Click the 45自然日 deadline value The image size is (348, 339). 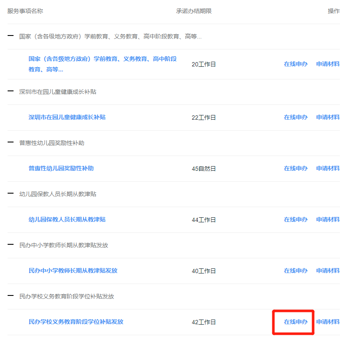[x=204, y=169]
